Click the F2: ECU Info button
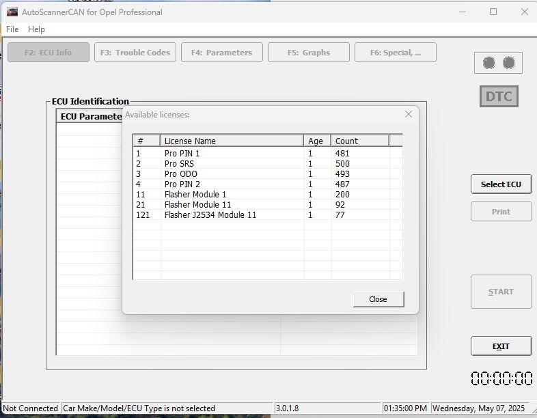 click(49, 53)
